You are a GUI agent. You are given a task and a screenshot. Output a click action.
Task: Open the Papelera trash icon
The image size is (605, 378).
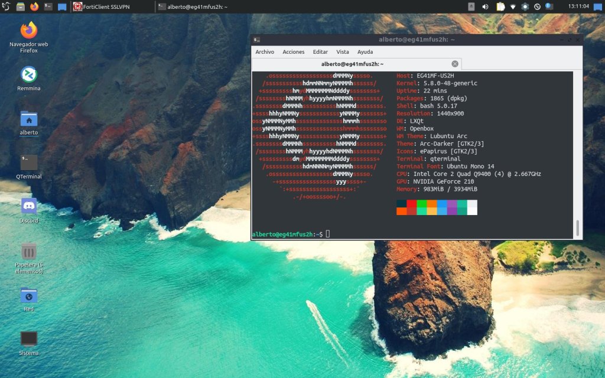coord(28,250)
